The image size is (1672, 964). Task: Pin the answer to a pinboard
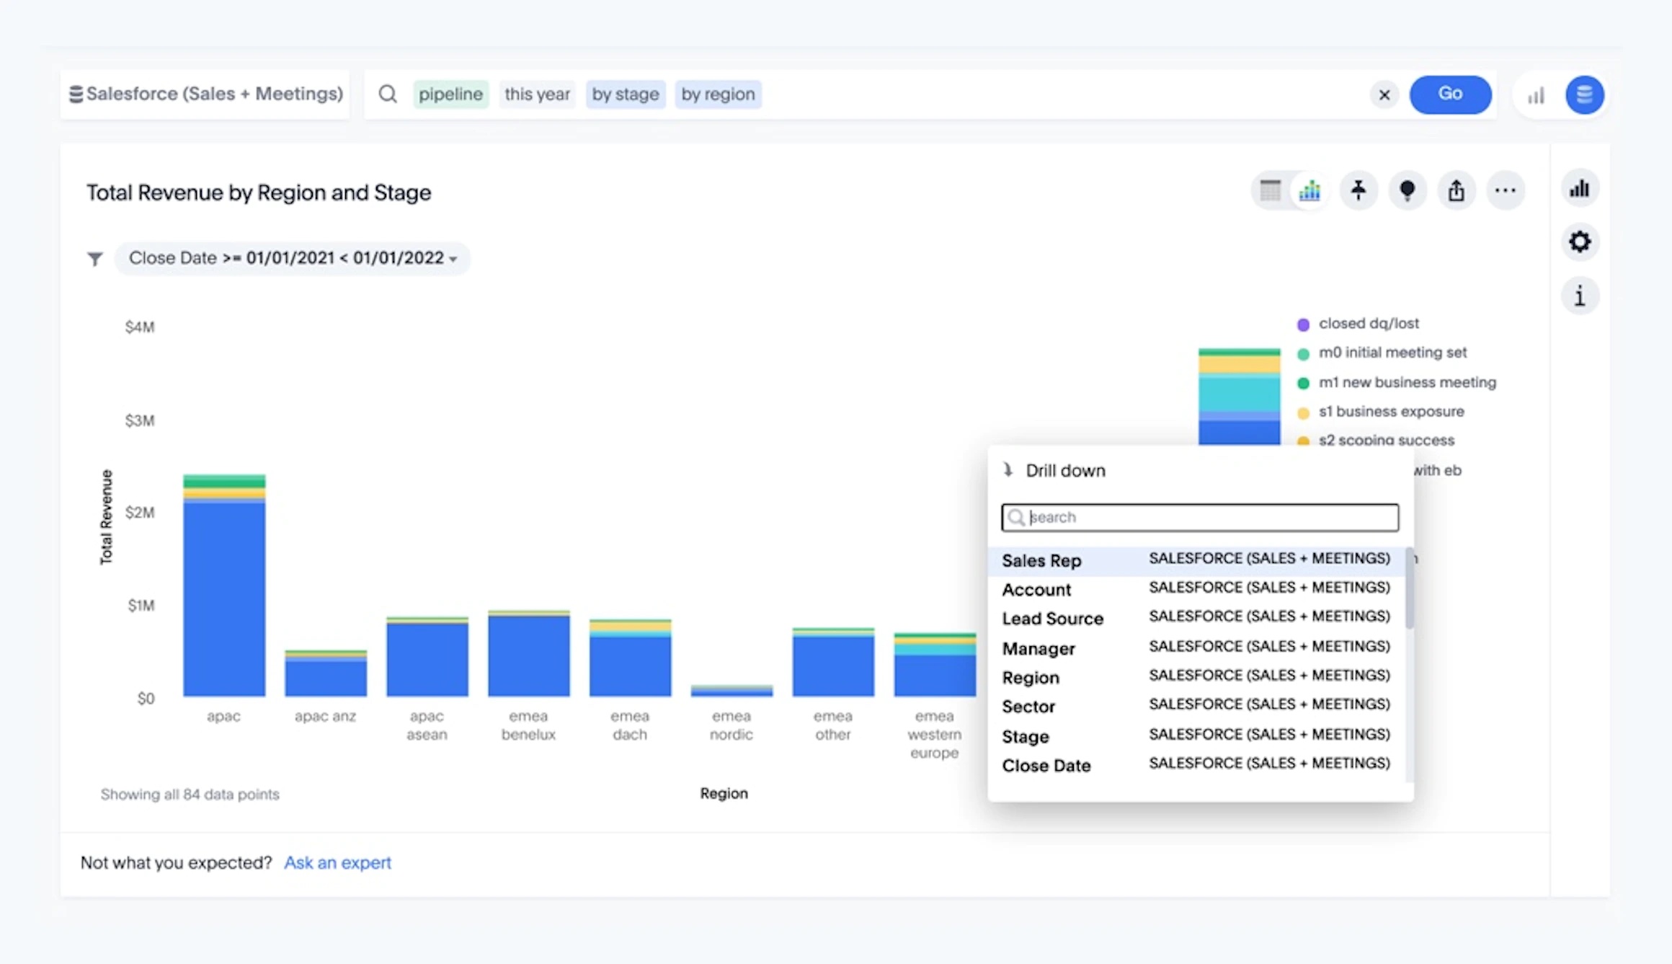tap(1358, 191)
